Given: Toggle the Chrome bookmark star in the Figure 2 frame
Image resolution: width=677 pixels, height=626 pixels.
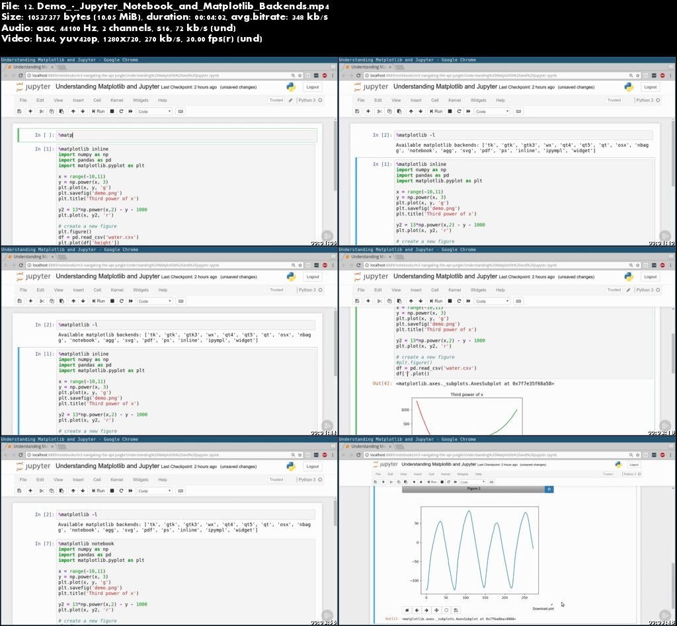Looking at the screenshot, I should [637, 455].
